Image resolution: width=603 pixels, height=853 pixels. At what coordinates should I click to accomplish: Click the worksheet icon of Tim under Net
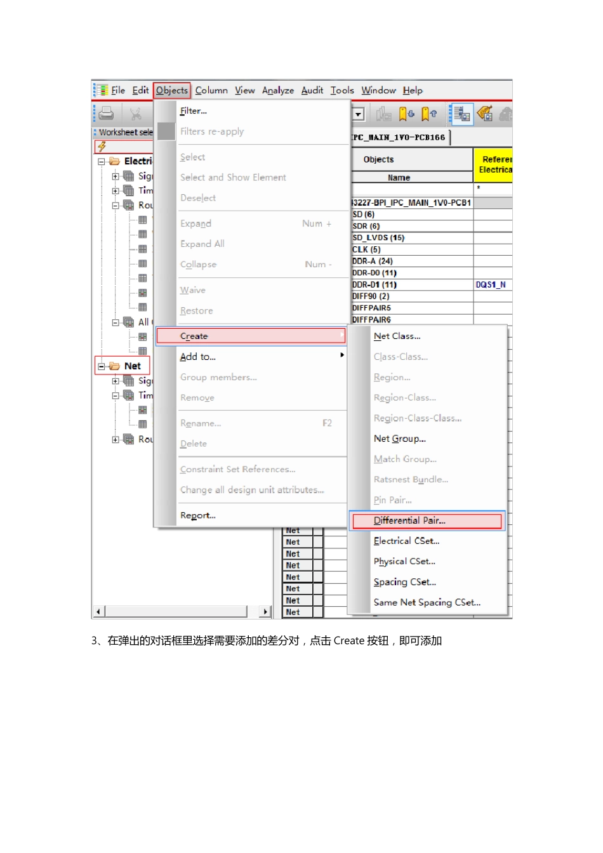129,395
